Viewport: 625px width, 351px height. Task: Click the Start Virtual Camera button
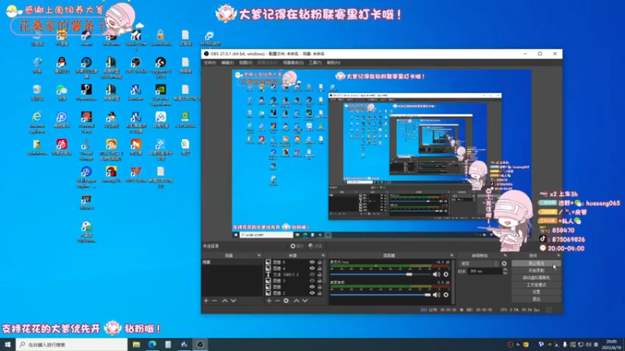[x=536, y=278]
